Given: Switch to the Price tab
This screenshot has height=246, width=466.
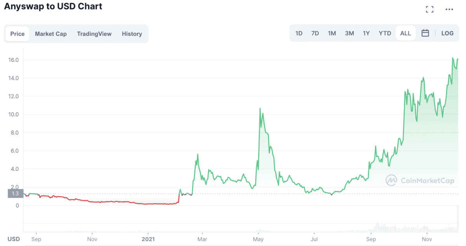Looking at the screenshot, I should [17, 34].
